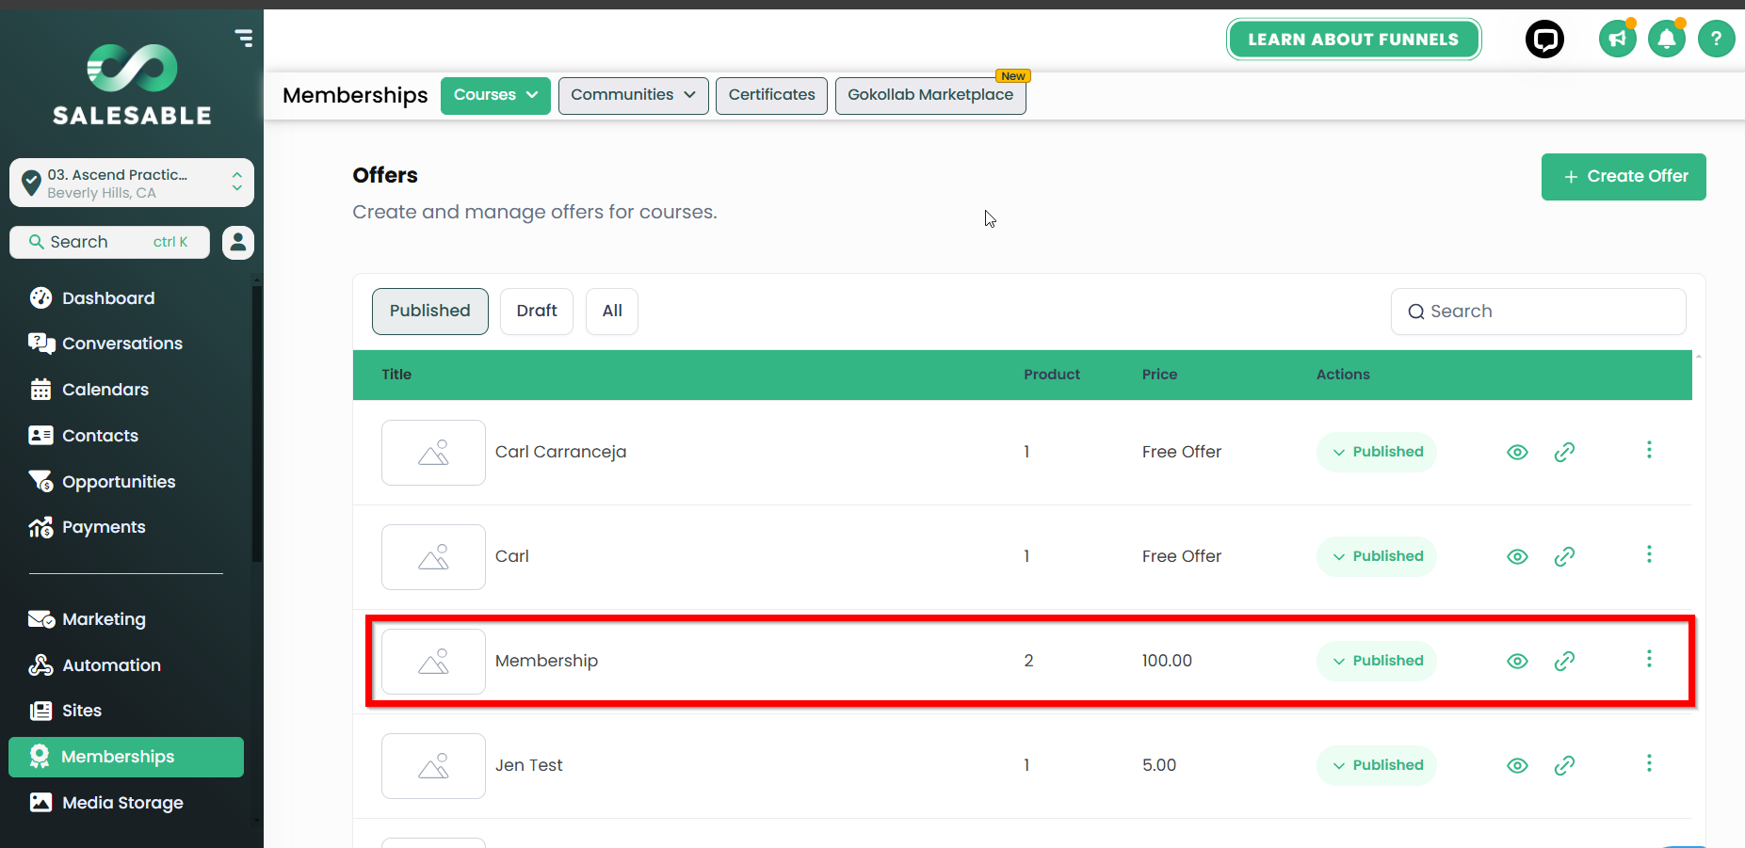This screenshot has height=848, width=1745.
Task: Click the Price column header
Action: point(1159,375)
